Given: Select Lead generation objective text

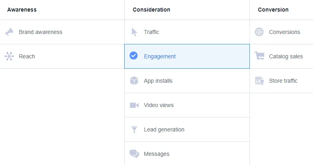Looking at the screenshot, I should click(164, 129).
